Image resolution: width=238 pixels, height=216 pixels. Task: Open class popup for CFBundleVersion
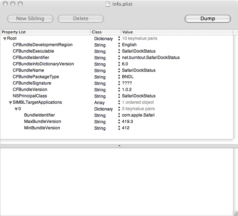click(x=119, y=90)
